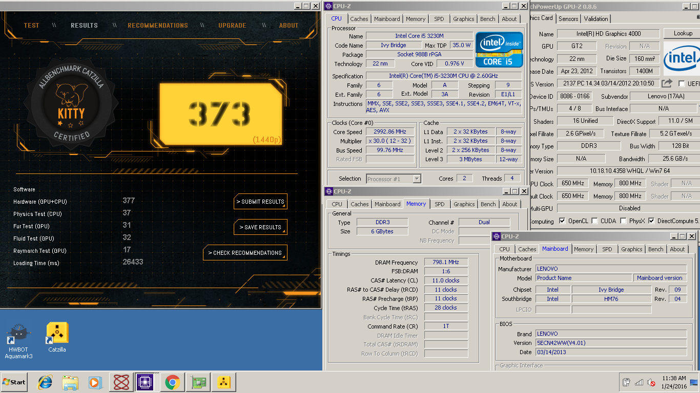
Task: Click the Intel logo in GPU-Z
Action: 682,59
